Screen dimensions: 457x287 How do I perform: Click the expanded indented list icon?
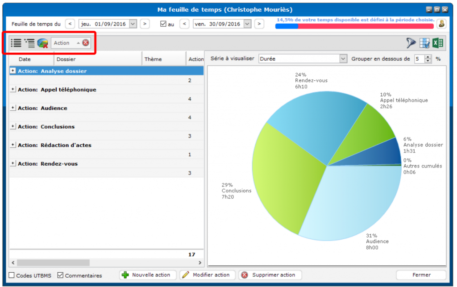[x=29, y=43]
